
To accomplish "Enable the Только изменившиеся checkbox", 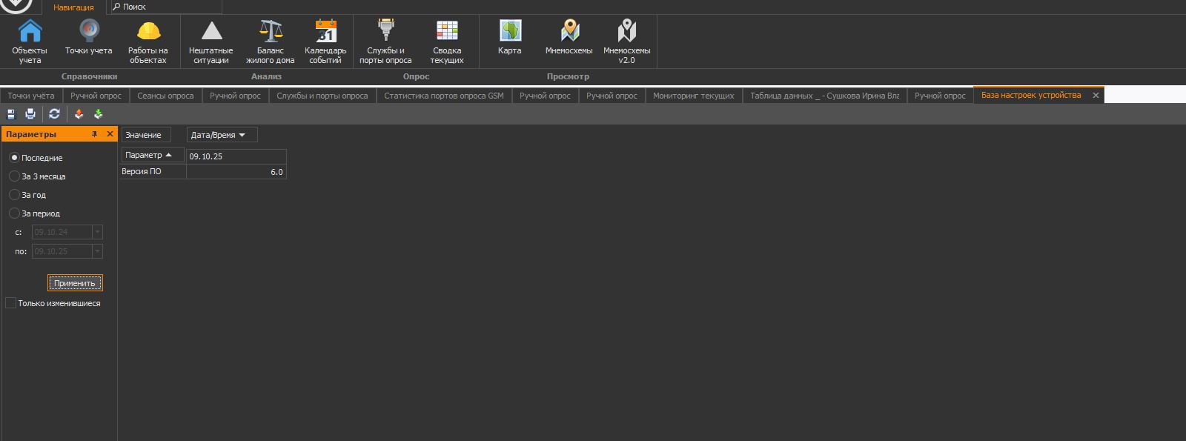I will pos(11,303).
